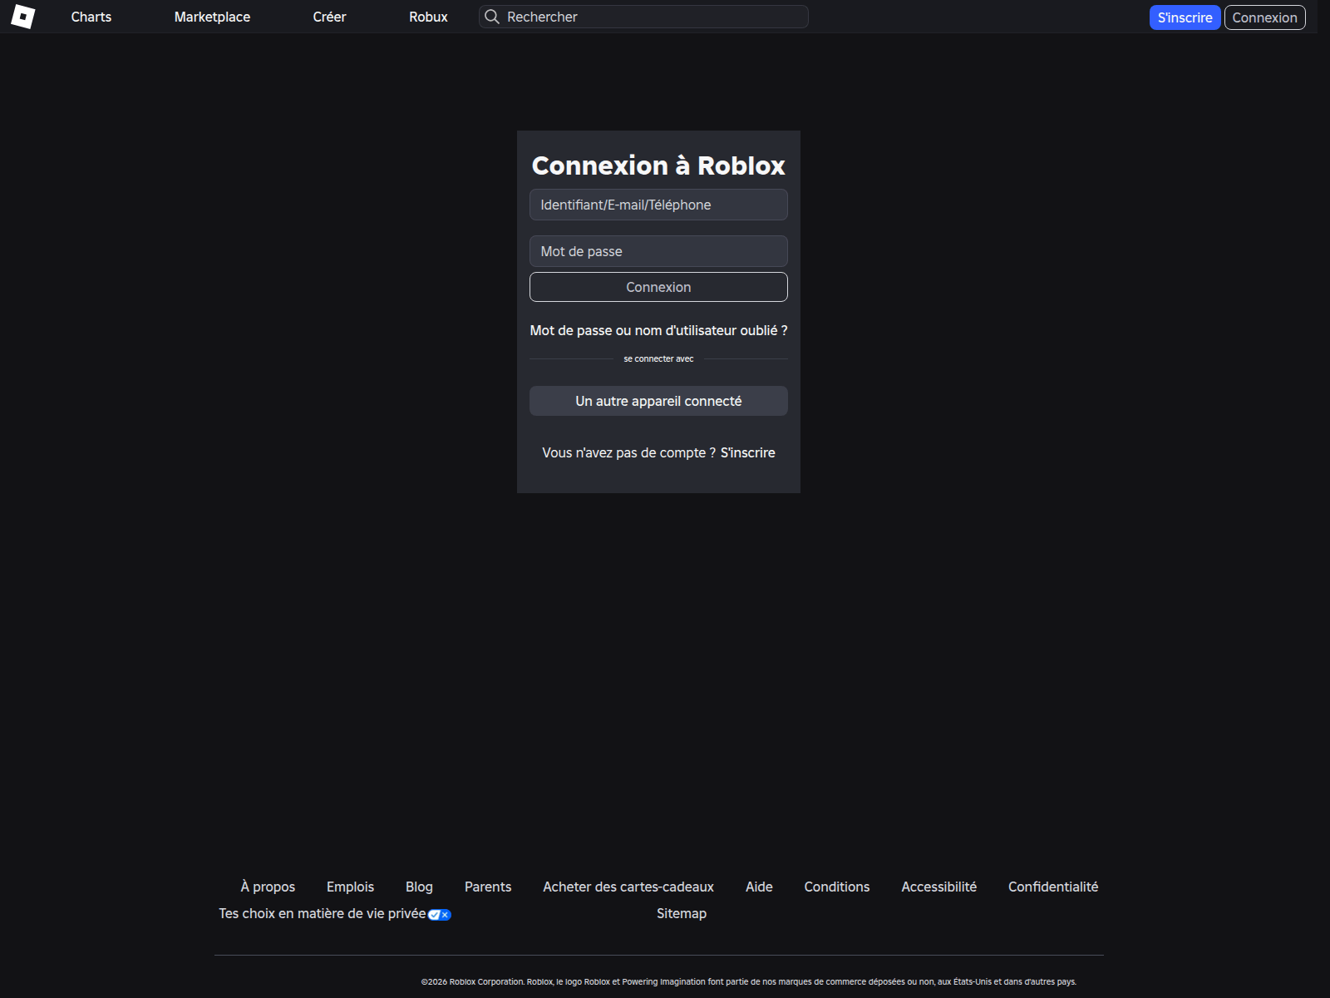Open the À propos footer link
The height and width of the screenshot is (998, 1330).
(x=268, y=887)
